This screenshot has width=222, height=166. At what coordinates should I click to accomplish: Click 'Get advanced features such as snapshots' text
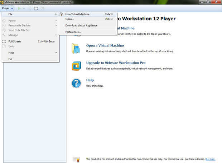(x=108, y=69)
